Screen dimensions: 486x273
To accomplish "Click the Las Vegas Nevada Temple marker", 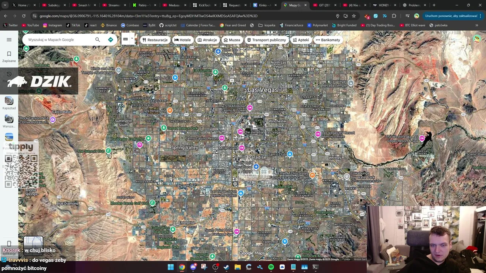I will (x=351, y=83).
